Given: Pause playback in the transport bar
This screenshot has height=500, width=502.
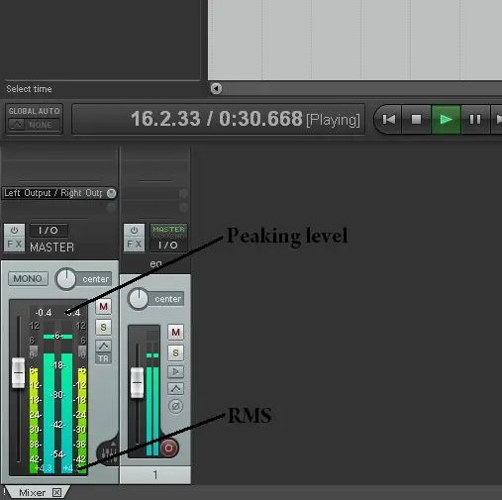Looking at the screenshot, I should coord(475,120).
